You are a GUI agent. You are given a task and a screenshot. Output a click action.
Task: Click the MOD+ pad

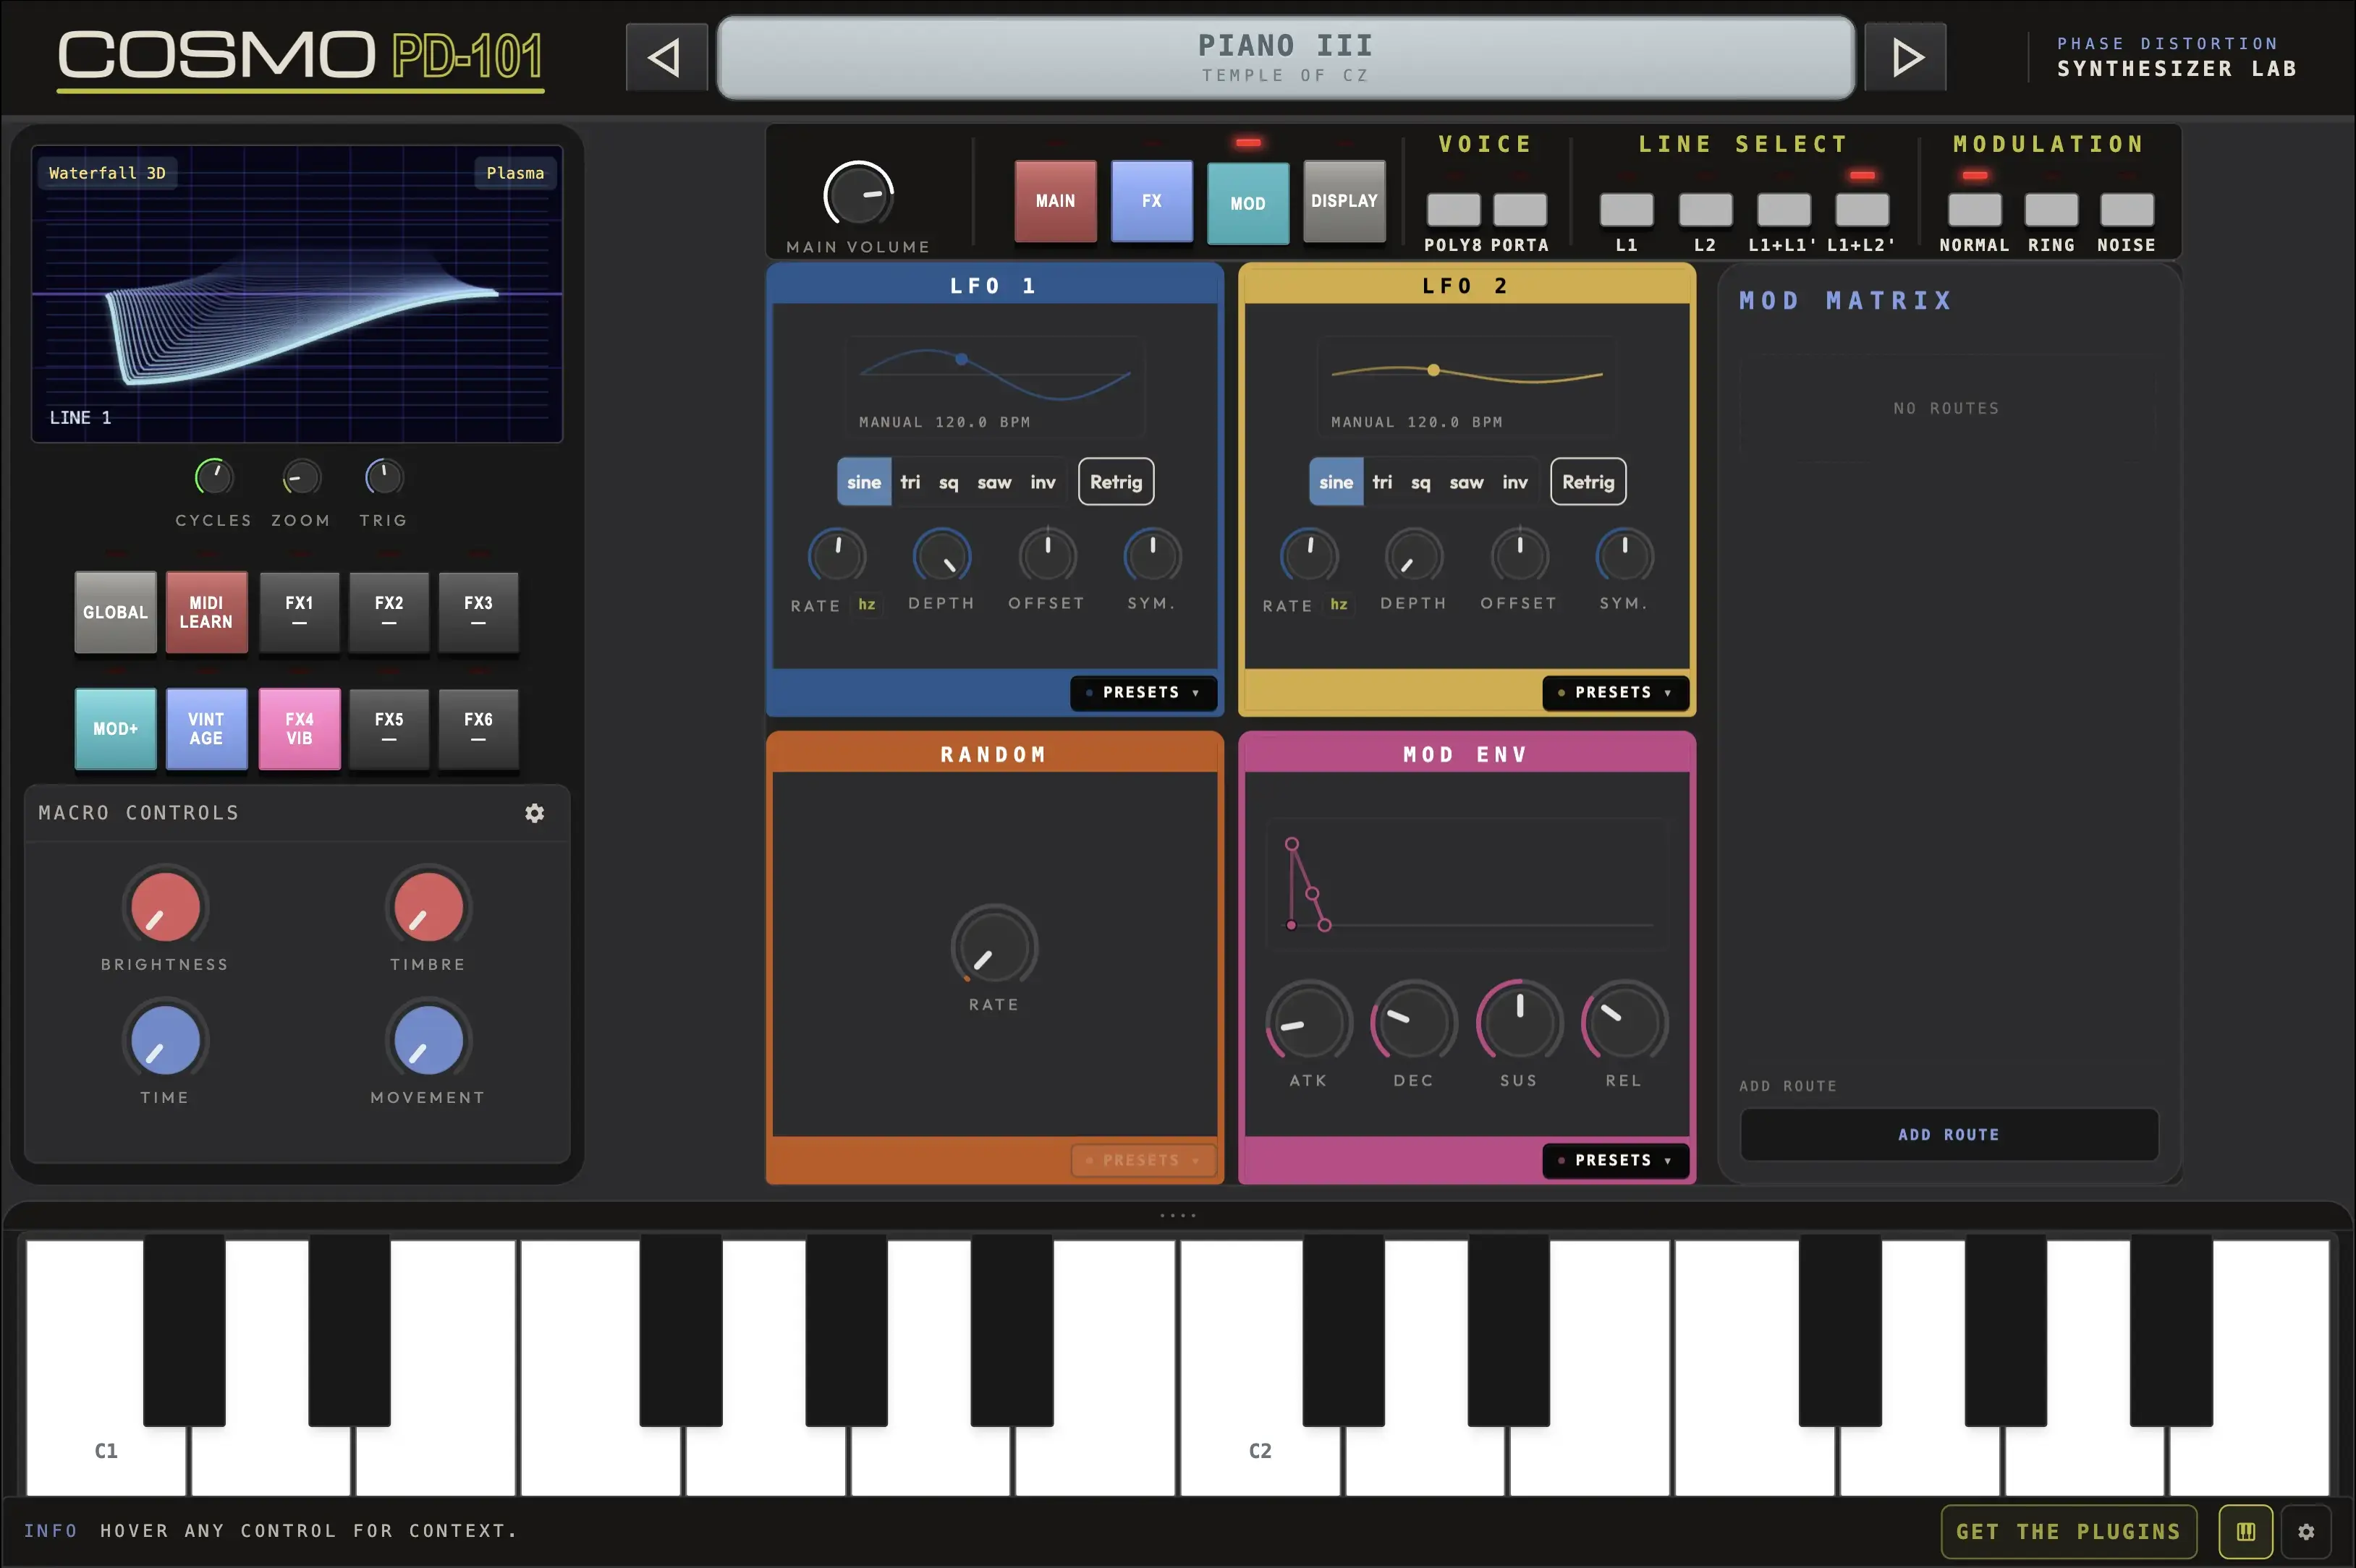coord(115,728)
